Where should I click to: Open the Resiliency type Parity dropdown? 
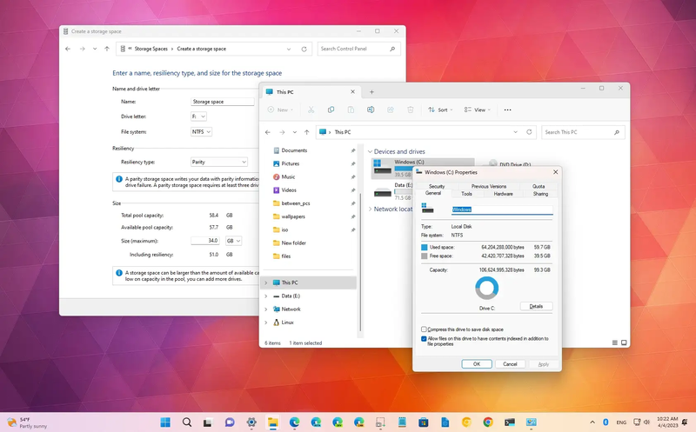219,162
